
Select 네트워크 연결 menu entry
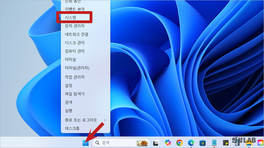[x=86, y=34]
